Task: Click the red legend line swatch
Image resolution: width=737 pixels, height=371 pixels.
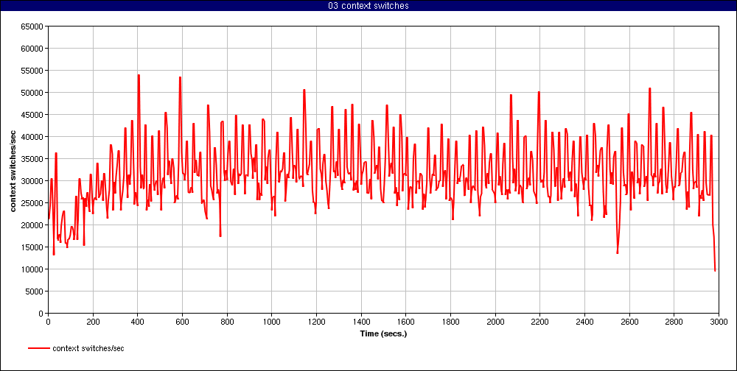Action: 39,348
